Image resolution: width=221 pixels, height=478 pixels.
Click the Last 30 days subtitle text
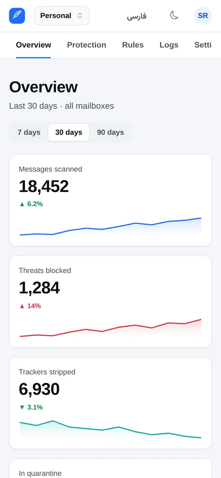click(x=62, y=106)
